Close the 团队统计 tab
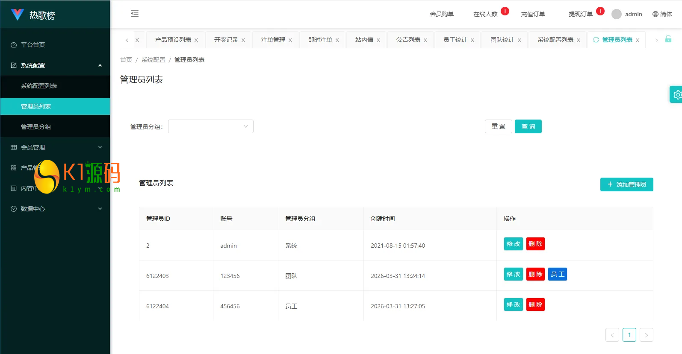The width and height of the screenshot is (682, 354). point(520,40)
